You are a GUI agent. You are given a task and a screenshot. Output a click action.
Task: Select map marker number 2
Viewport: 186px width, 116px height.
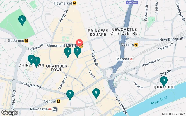click(77, 52)
